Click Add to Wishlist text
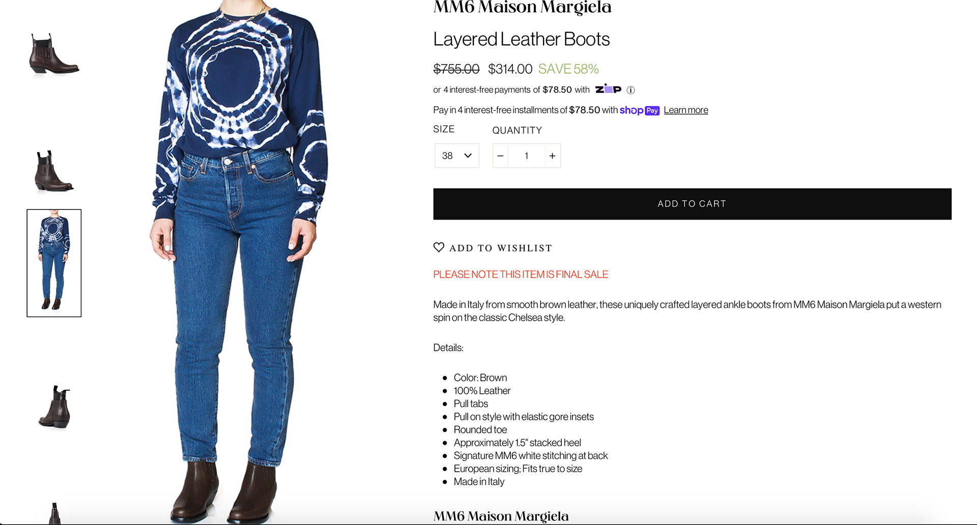 (501, 248)
